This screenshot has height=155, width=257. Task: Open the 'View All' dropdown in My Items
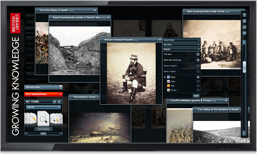pyautogui.click(x=43, y=107)
